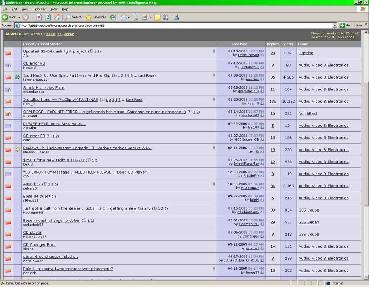Click Favorites star button in toolbar
Image resolution: width=369 pixels, height=287 pixels.
coord(96,17)
